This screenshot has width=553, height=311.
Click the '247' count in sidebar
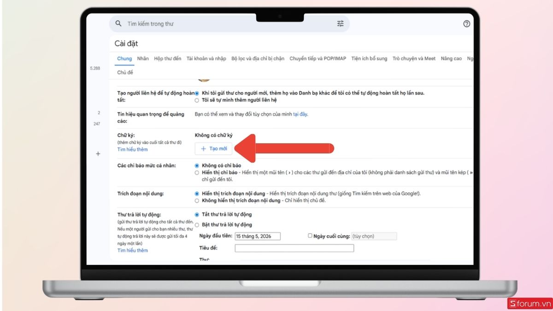click(97, 124)
